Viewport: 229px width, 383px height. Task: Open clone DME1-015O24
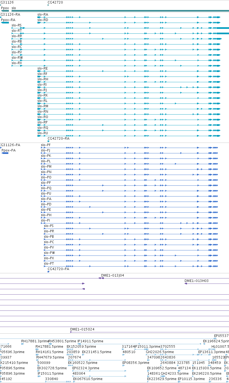[82, 329]
